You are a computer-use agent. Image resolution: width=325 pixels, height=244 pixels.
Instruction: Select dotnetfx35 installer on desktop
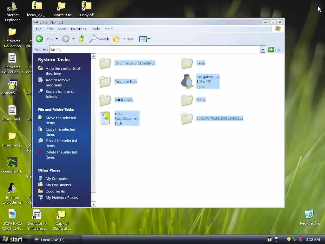[12, 87]
